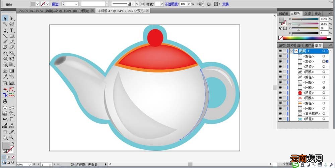
Task: Select the Eyedropper tool
Action: tap(5, 76)
